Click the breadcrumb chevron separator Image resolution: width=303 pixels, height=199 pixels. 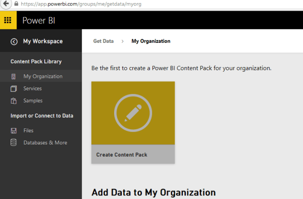(x=123, y=41)
